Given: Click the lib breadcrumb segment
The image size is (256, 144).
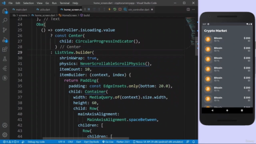Looking at the screenshot, I should coord(14,15).
